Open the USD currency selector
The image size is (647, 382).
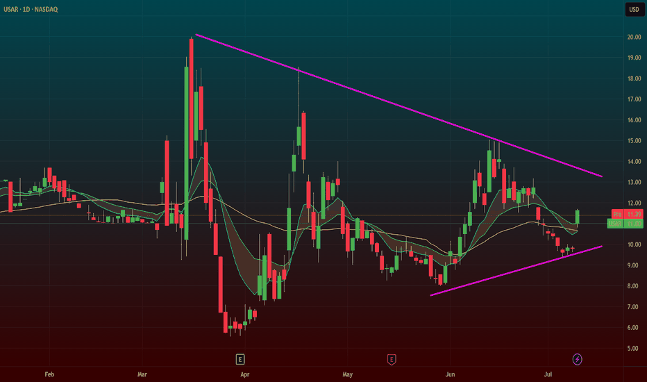pyautogui.click(x=634, y=9)
